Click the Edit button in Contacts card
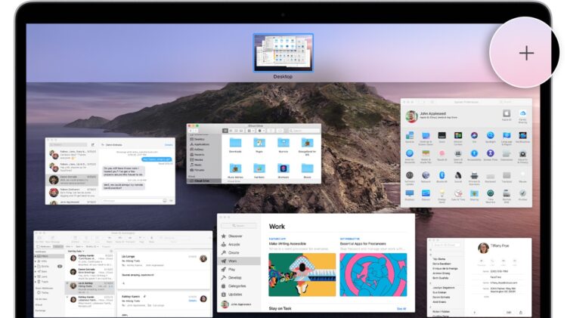This screenshot has width=567, height=318. coord(507,311)
